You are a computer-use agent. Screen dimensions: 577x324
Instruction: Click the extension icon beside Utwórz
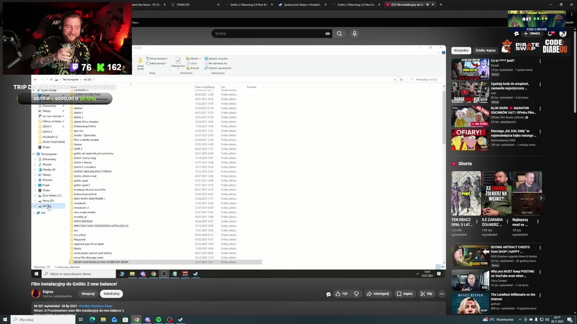(x=517, y=33)
